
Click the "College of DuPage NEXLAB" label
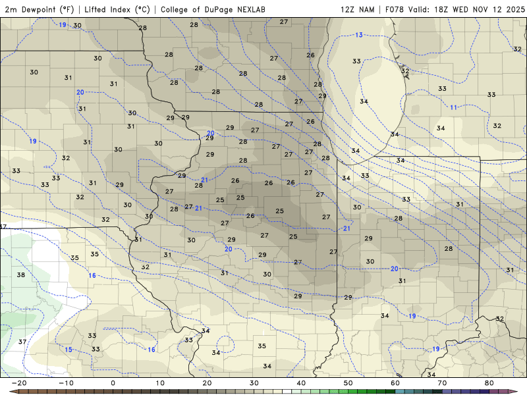coord(213,9)
